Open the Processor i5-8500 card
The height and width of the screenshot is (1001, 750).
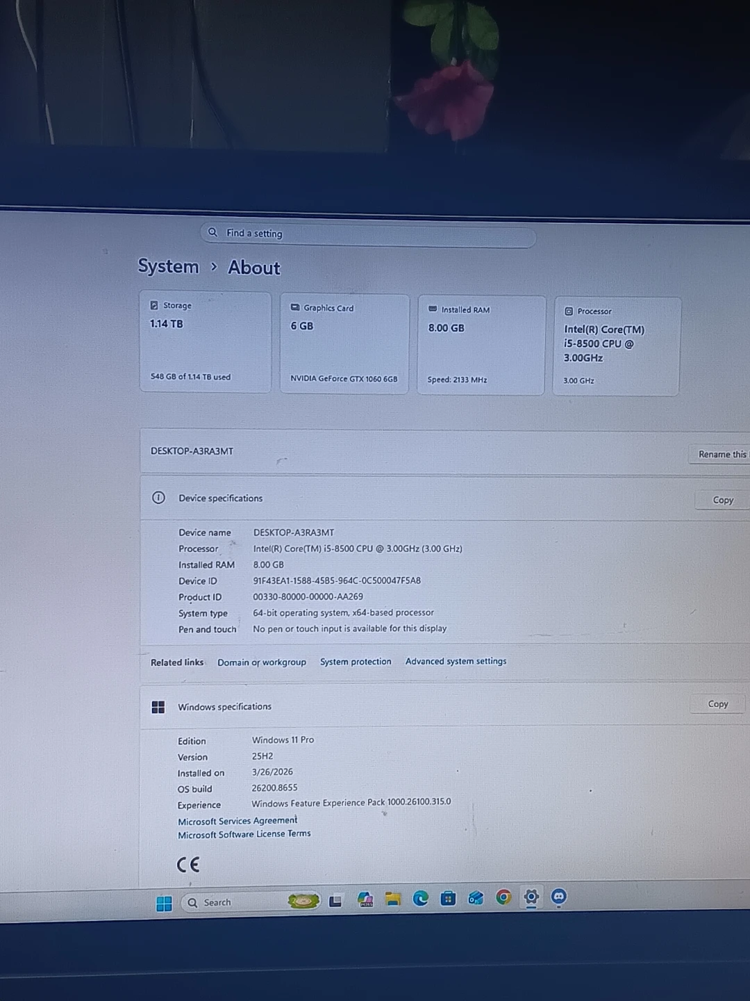pyautogui.click(x=617, y=346)
